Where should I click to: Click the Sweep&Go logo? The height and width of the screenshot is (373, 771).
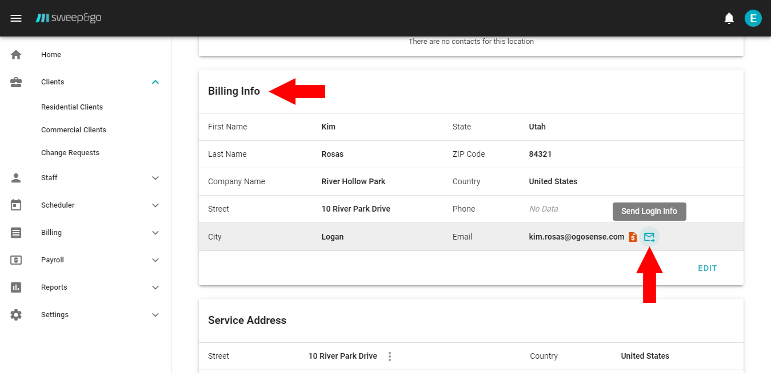pos(69,18)
